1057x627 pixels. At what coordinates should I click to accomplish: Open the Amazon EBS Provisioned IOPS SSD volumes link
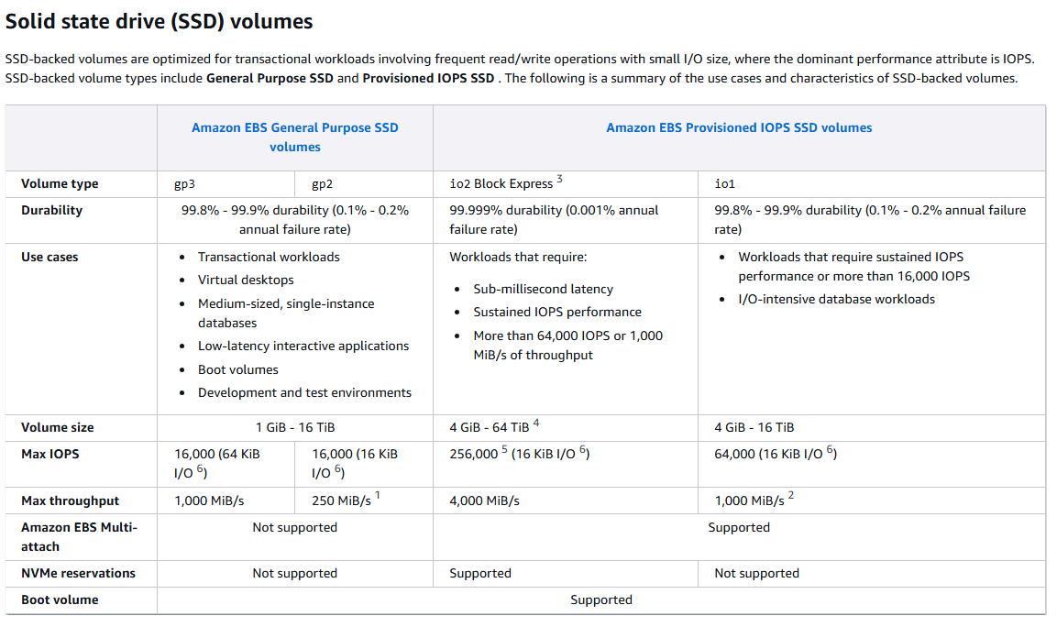pyautogui.click(x=739, y=126)
